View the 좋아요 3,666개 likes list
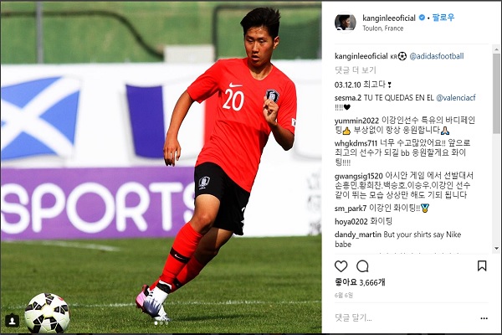The height and width of the screenshot is (335, 502). [x=360, y=282]
